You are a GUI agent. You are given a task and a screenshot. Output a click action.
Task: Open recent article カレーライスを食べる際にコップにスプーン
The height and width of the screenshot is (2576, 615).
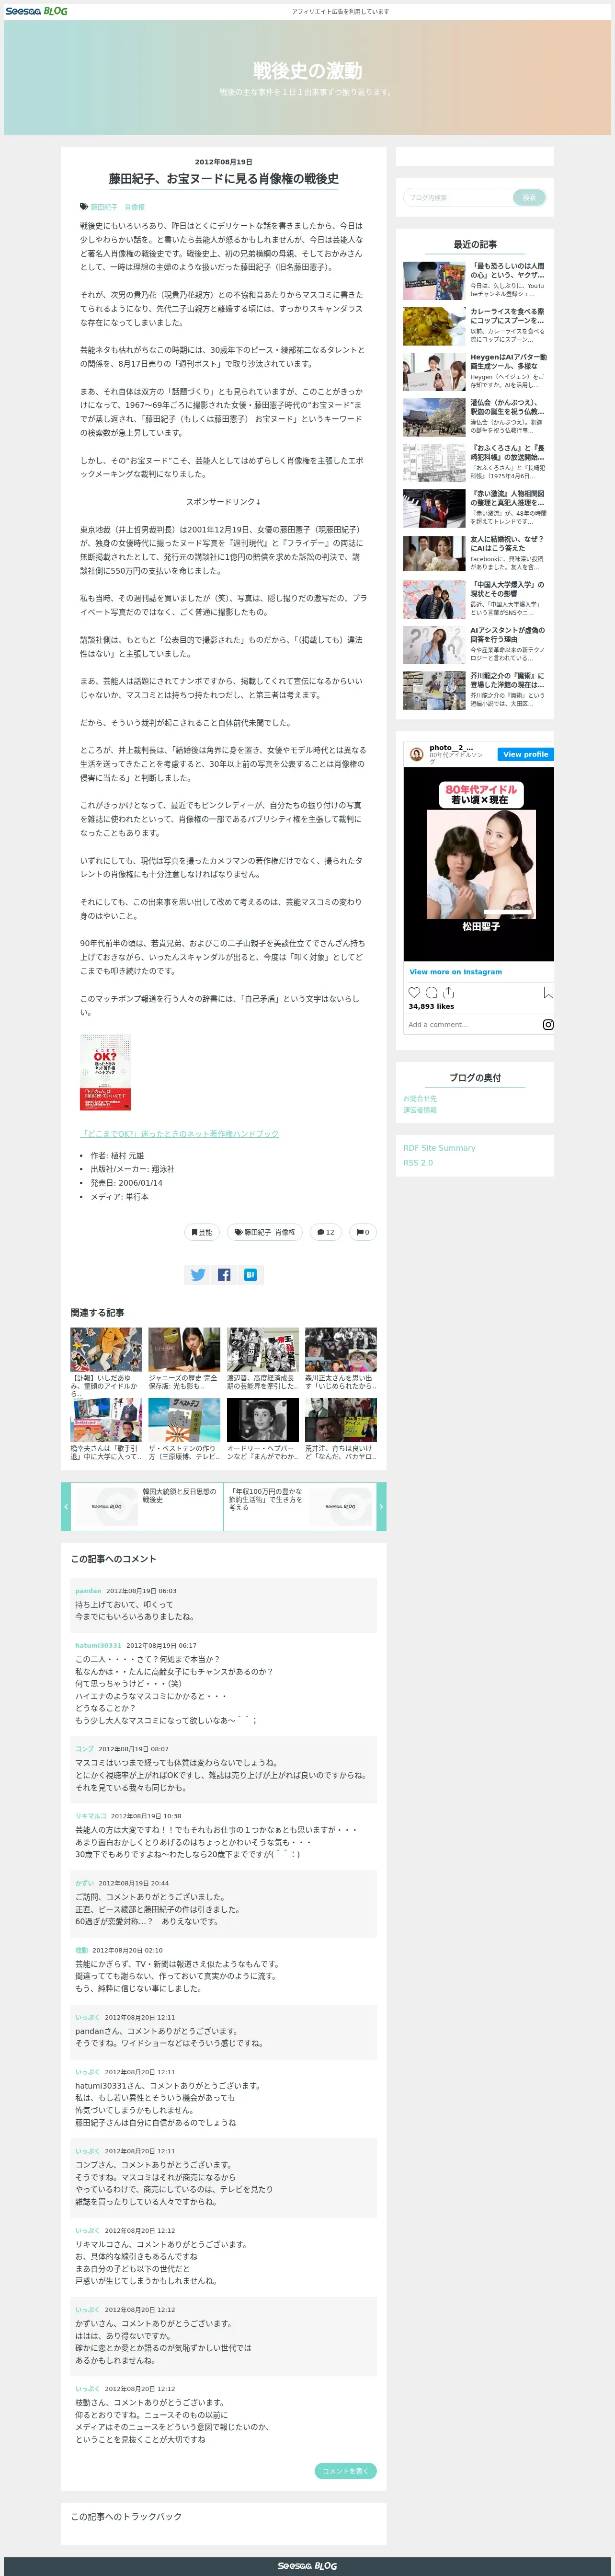coord(475,326)
